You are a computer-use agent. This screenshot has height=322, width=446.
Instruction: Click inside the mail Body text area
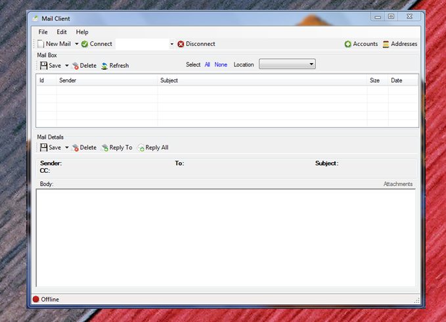pyautogui.click(x=225, y=237)
